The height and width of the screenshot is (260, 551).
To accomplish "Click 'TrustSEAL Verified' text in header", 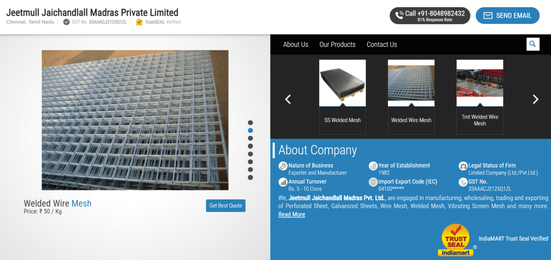I will click(163, 22).
